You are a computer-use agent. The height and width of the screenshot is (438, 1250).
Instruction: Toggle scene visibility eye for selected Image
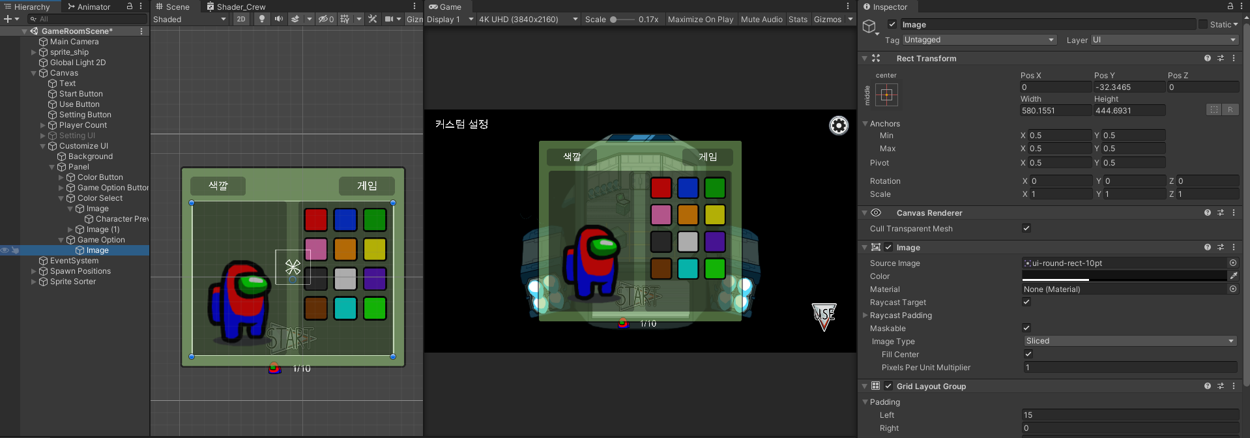point(5,250)
